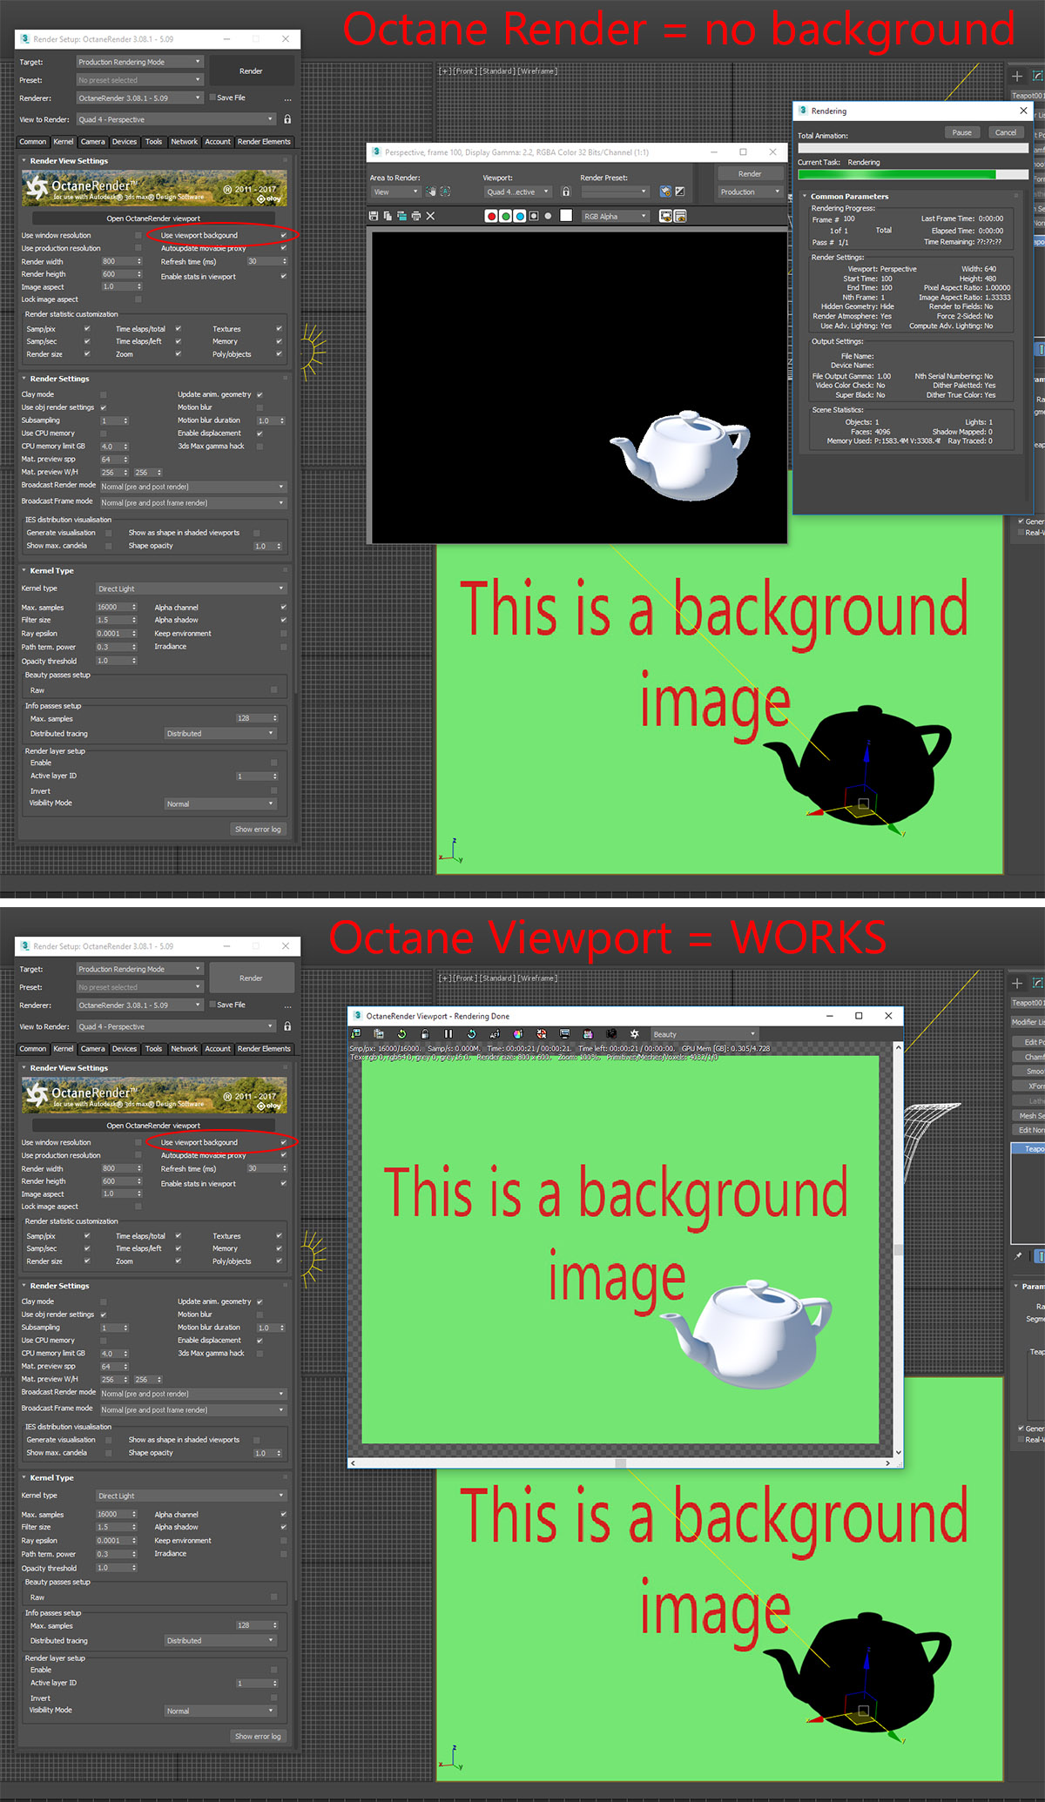Viewport: 1045px width, 1802px height.
Task: Click color wheel picker icon in OctaneRender Viewport
Action: click(x=518, y=1034)
